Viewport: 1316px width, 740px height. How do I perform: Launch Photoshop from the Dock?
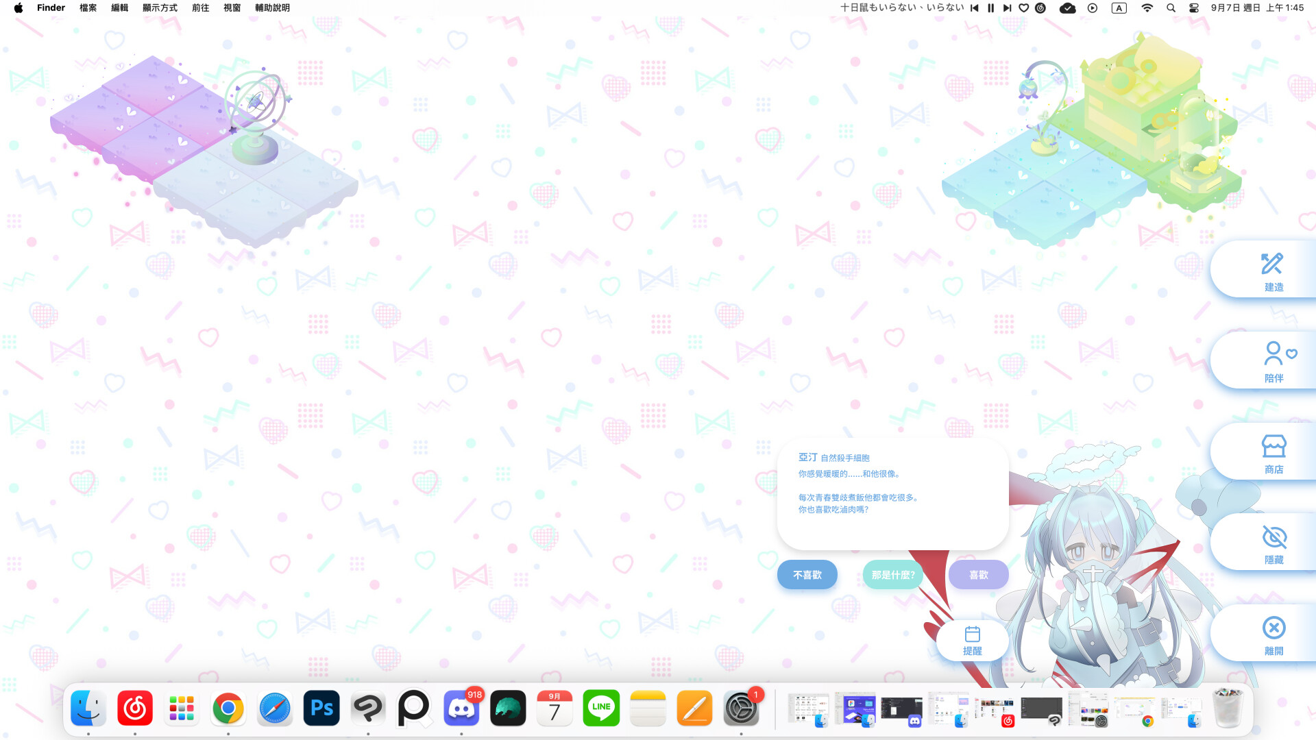[321, 708]
